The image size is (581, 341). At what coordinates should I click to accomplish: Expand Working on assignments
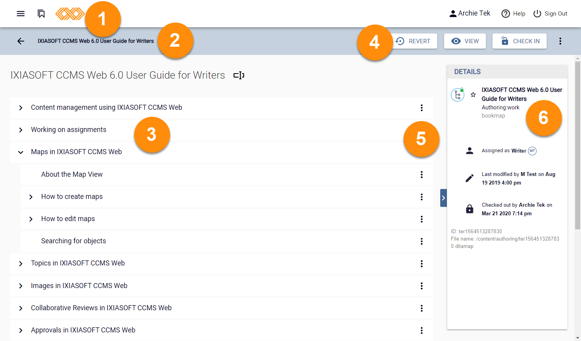click(21, 130)
